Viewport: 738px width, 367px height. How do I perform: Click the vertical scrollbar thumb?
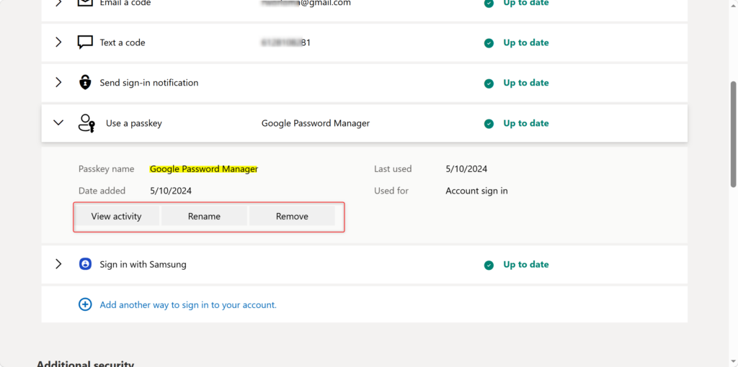point(733,134)
